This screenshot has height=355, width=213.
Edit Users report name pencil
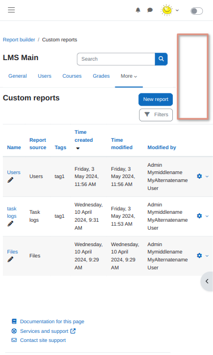pos(10,180)
